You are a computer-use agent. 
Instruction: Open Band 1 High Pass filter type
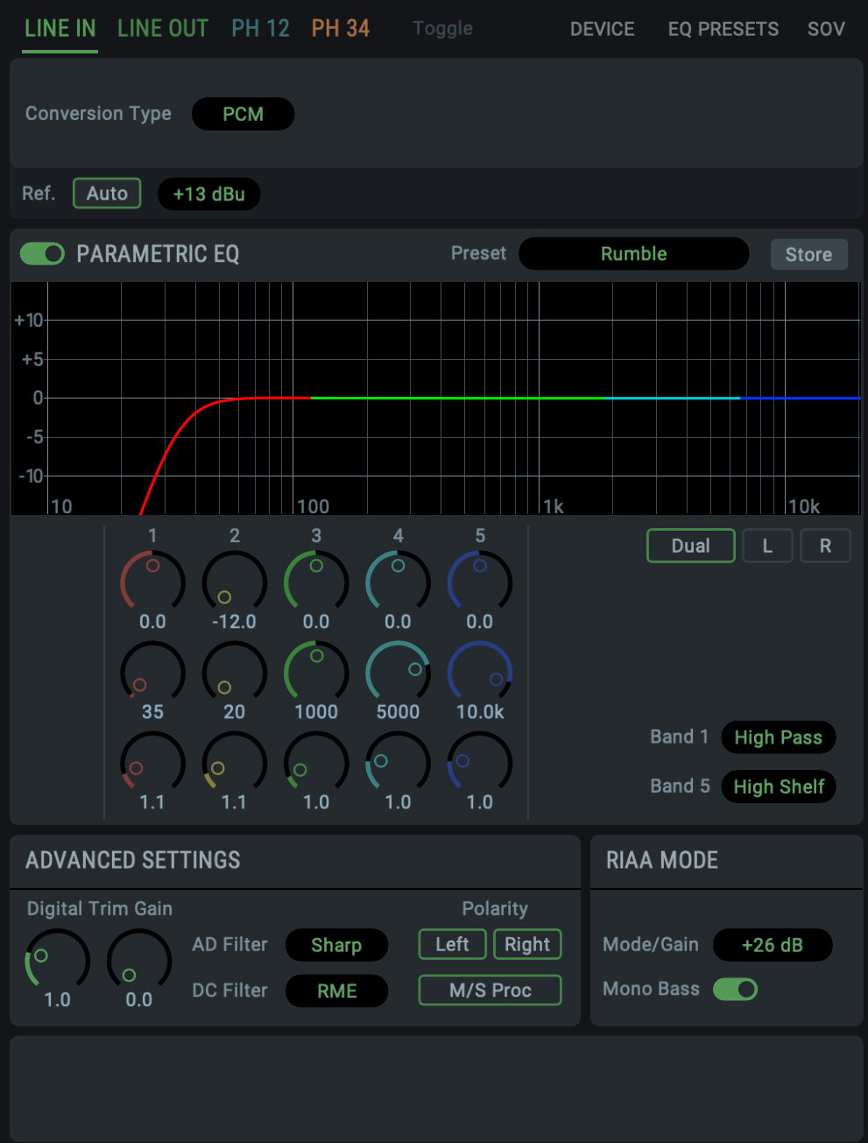(778, 737)
